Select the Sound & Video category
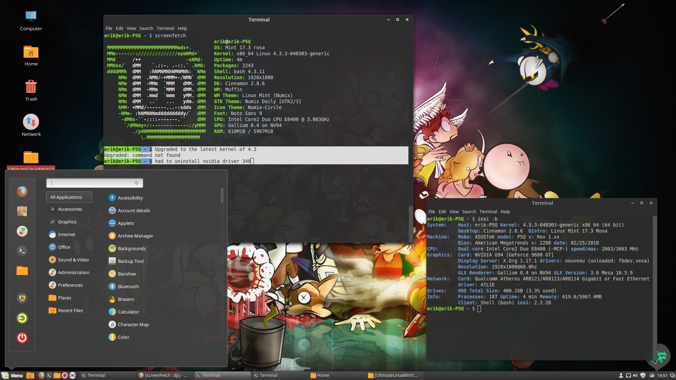This screenshot has height=380, width=676. point(69,260)
